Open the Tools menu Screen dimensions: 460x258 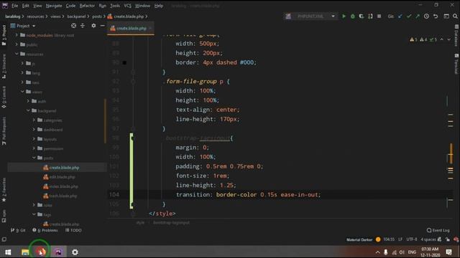pos(115,6)
